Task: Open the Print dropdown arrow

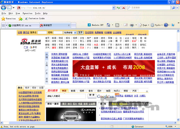Action: 136,25
